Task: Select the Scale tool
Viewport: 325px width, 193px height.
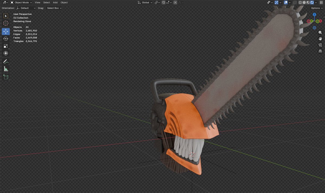Action: click(x=6, y=46)
